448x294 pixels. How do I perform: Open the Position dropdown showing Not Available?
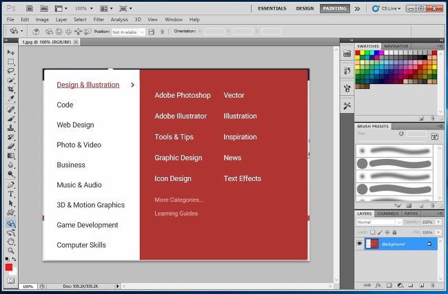pos(129,32)
